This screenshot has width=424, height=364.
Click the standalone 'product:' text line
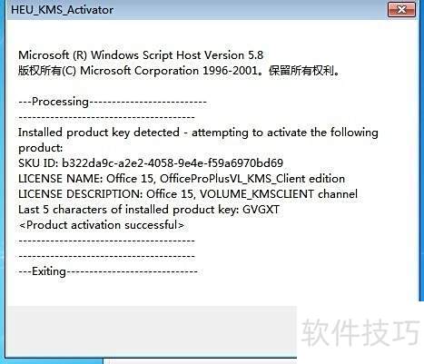pyautogui.click(x=41, y=148)
